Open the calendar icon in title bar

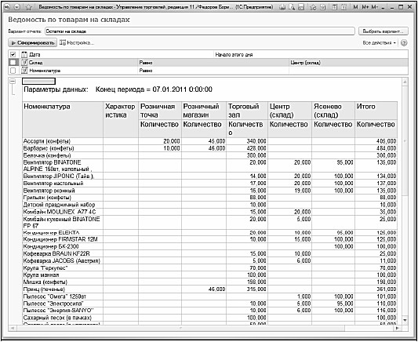click(x=344, y=7)
